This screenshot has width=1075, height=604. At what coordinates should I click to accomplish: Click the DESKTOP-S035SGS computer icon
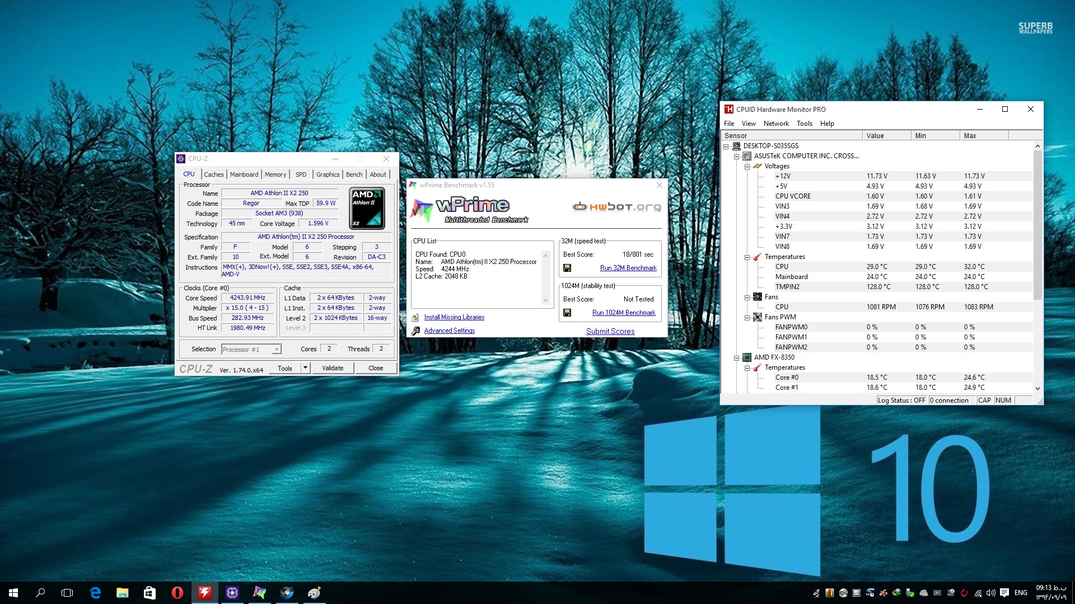click(x=736, y=146)
